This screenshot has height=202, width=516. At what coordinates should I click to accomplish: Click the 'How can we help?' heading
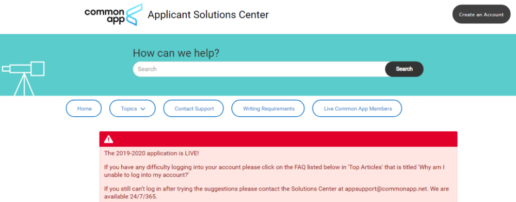176,53
